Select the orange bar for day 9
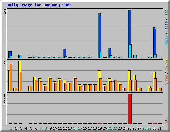The width and height of the screenshot is (170, 132). click(51, 85)
